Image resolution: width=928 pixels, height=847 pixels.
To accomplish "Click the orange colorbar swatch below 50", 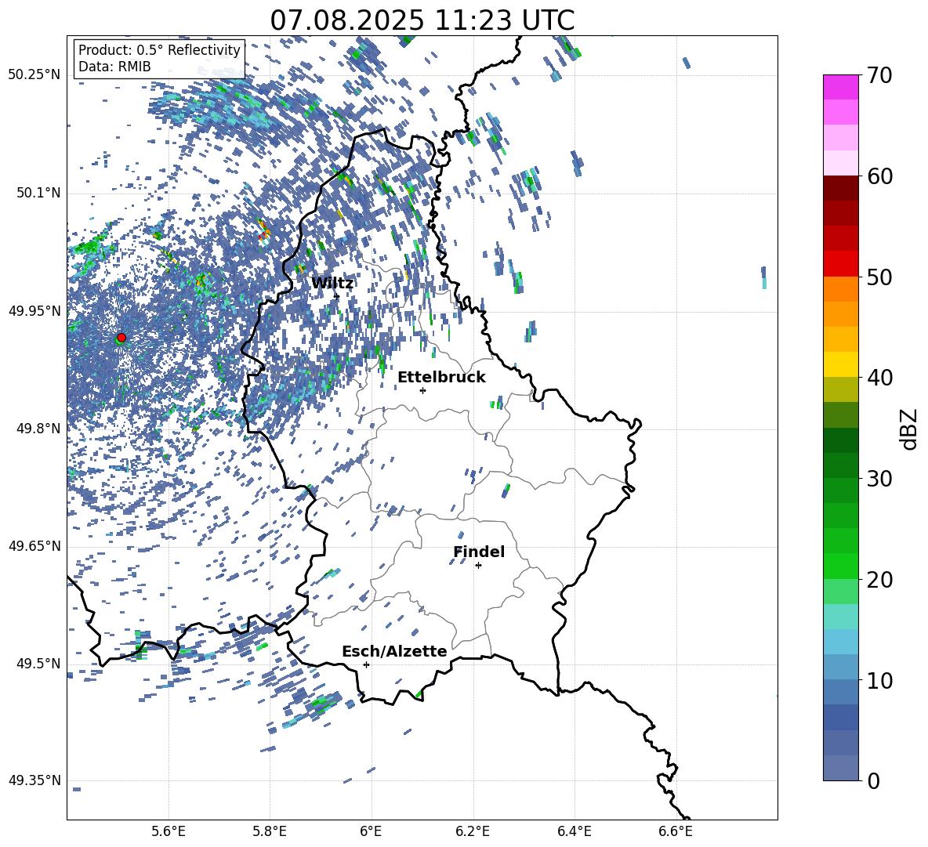I will point(840,289).
